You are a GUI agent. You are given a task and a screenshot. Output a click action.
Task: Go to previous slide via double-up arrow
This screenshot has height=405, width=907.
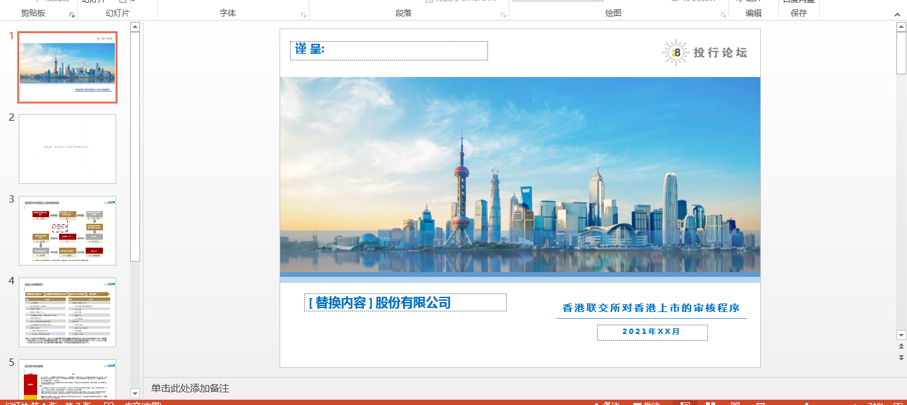(x=901, y=347)
